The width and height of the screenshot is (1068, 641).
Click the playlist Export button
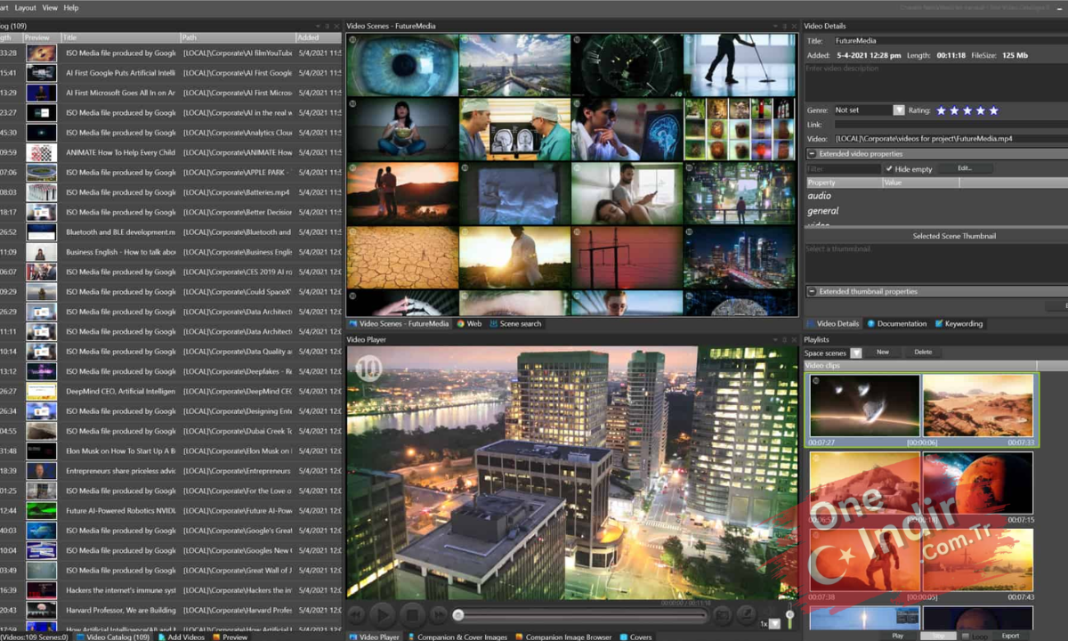[1010, 636]
